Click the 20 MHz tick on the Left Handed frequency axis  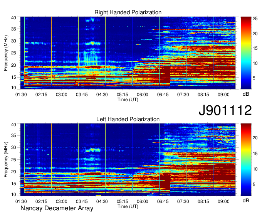(x=13, y=172)
